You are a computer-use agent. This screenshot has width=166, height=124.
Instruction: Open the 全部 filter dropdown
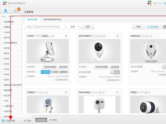[x=73, y=27]
